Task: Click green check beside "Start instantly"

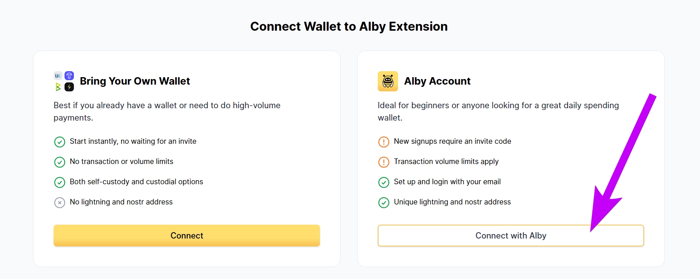Action: 60,142
